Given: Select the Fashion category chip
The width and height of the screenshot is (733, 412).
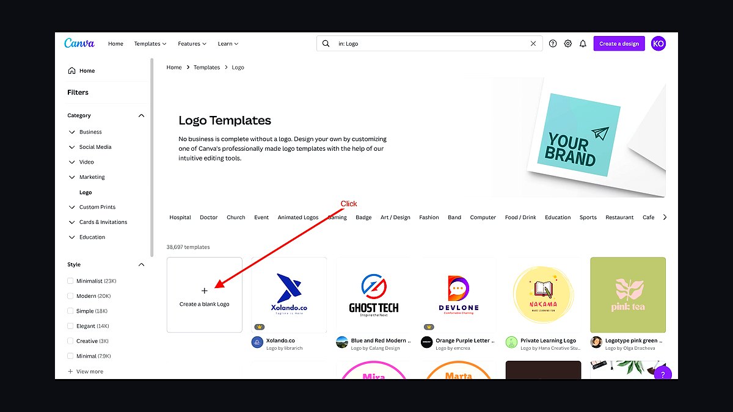Looking at the screenshot, I should coord(429,217).
